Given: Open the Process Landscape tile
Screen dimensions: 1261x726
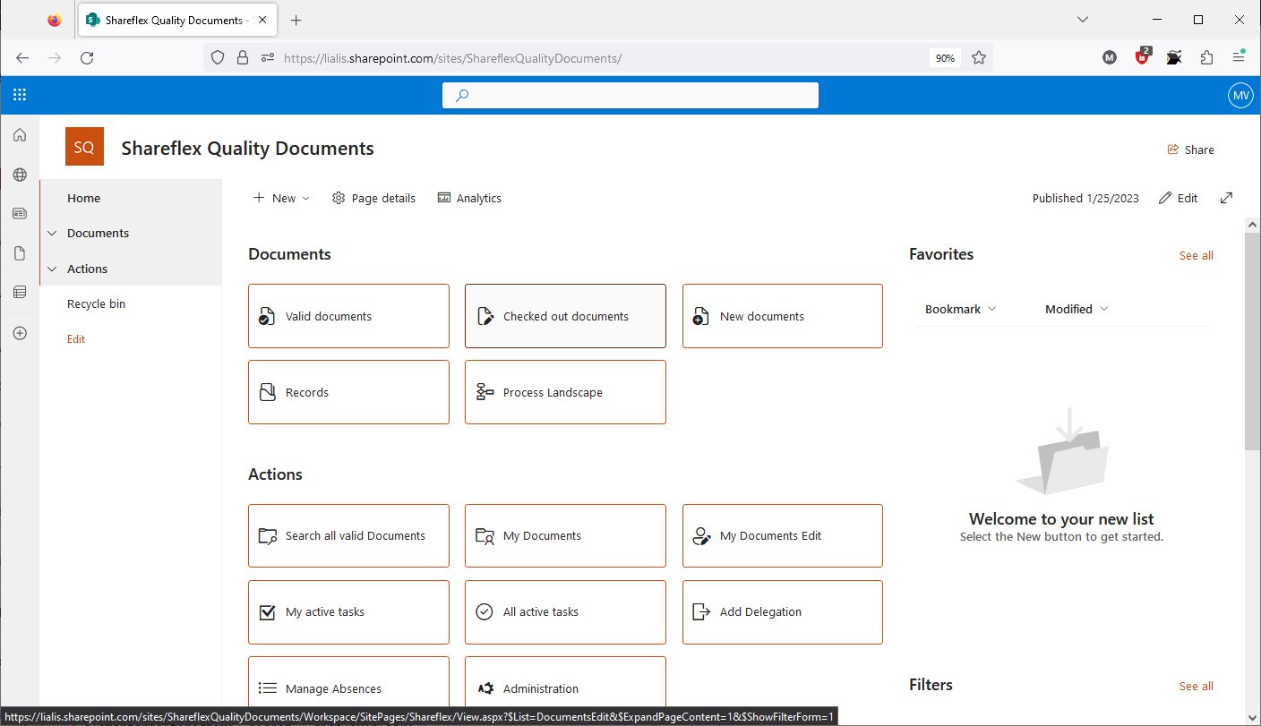Looking at the screenshot, I should point(565,392).
